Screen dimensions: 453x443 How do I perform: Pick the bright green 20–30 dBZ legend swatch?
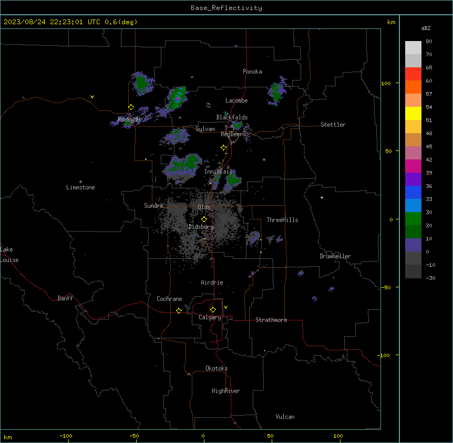(413, 219)
